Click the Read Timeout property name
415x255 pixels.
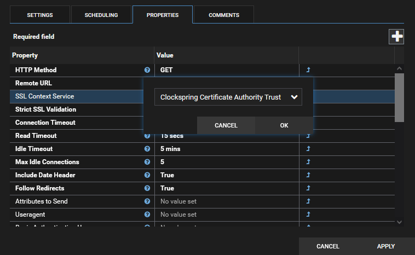(x=36, y=136)
